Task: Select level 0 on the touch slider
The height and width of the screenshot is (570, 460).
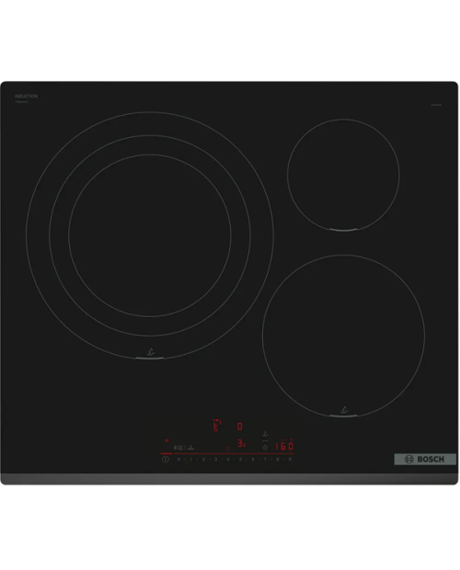Action: point(178,460)
